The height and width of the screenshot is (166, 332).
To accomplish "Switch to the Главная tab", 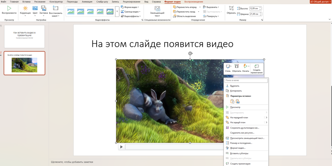I will pos(14,2).
